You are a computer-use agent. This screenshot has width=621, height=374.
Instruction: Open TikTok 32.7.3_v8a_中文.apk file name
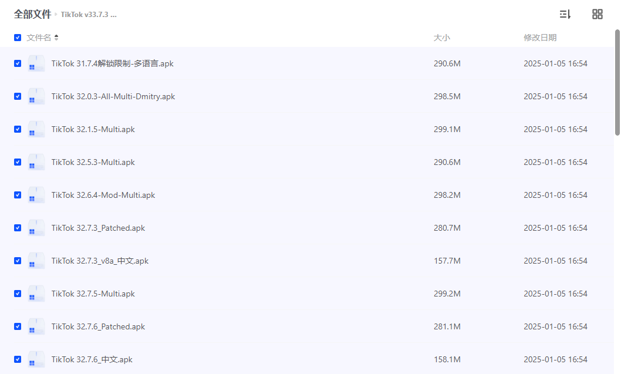click(x=100, y=261)
